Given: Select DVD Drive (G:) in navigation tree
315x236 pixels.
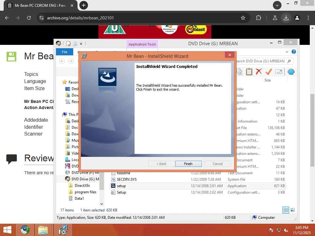Looking at the screenshot, I should [x=85, y=179].
